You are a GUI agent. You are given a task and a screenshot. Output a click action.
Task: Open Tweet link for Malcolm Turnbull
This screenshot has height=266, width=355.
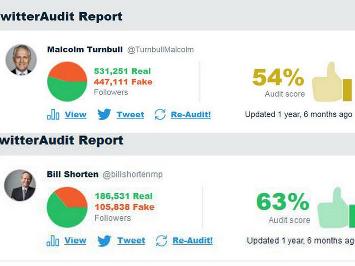[x=130, y=114]
